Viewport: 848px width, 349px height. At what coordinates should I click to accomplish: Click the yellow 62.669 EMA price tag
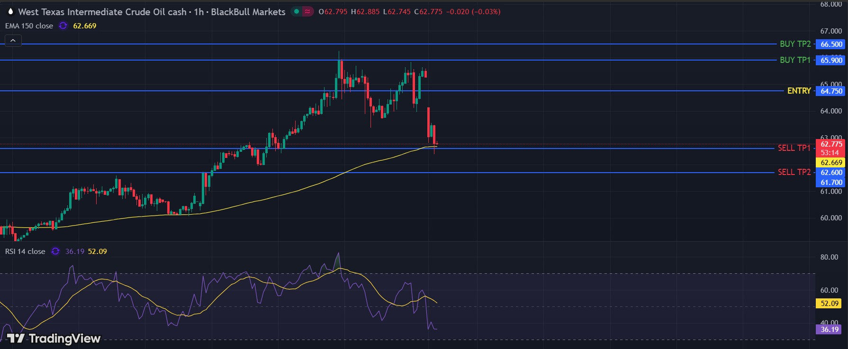(831, 162)
